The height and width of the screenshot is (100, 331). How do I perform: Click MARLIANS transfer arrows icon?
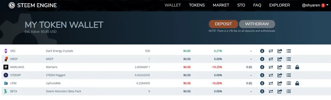pos(271,67)
